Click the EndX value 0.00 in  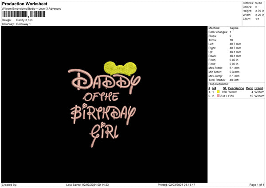point(234,60)
